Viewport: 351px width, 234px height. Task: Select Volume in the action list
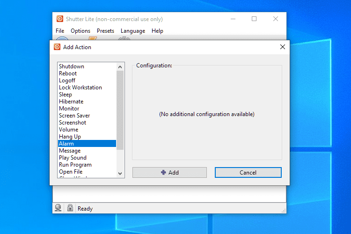87,130
